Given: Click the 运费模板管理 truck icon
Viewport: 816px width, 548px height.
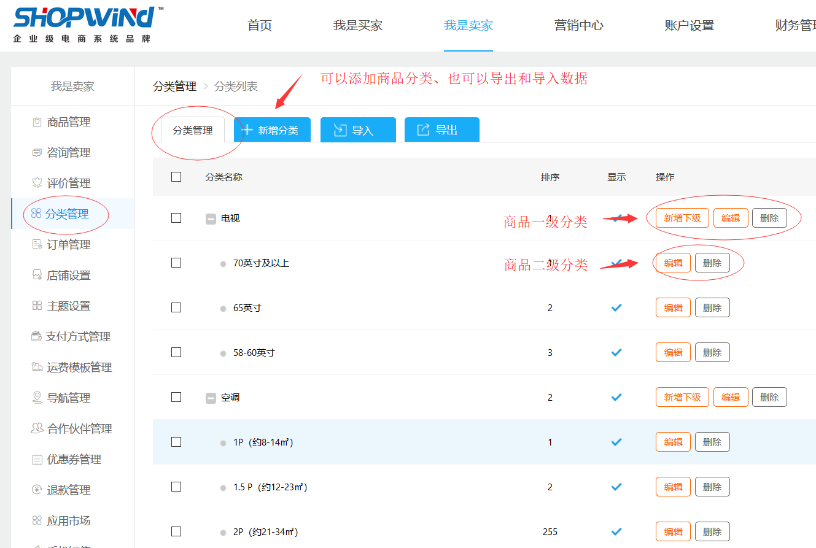Looking at the screenshot, I should tap(37, 367).
